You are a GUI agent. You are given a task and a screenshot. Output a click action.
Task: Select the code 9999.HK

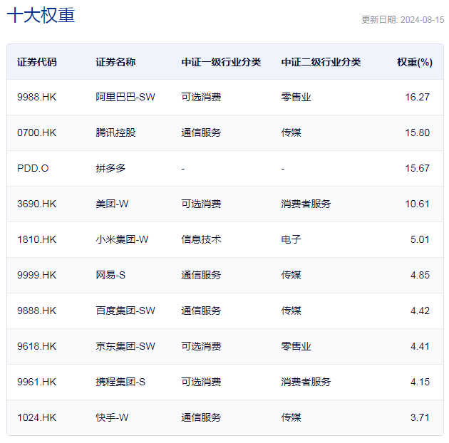[x=36, y=276]
